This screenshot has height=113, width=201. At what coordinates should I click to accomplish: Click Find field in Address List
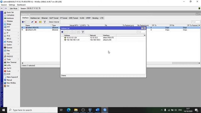click(x=141, y=32)
